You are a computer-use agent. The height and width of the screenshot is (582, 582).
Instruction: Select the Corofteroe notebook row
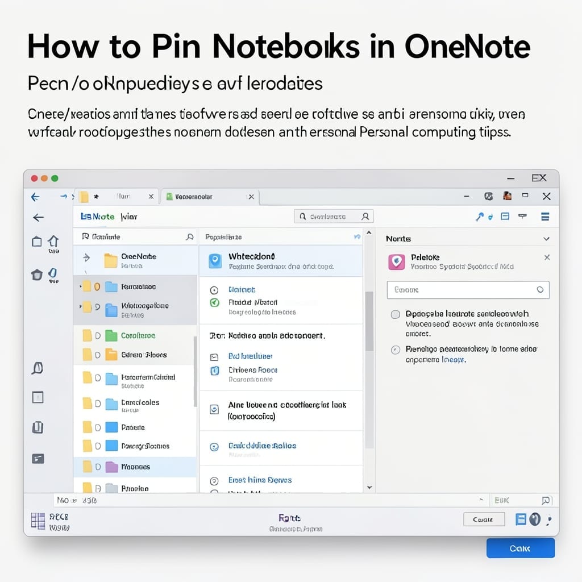(x=134, y=335)
